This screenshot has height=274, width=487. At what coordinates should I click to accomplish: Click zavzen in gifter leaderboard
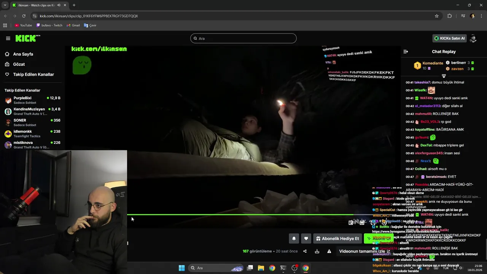pyautogui.click(x=457, y=69)
